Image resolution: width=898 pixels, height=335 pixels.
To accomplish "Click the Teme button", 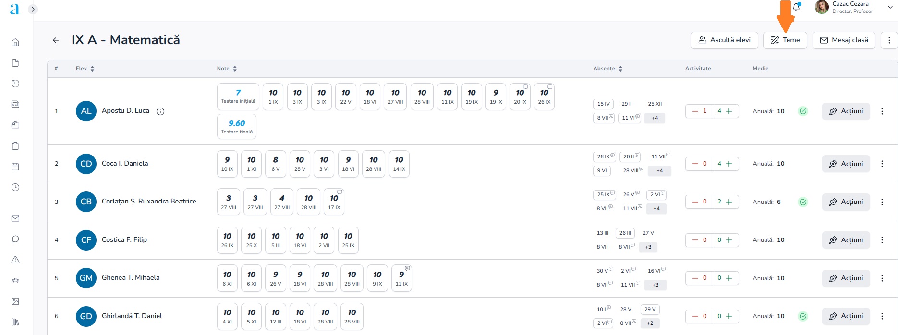I will [x=785, y=40].
